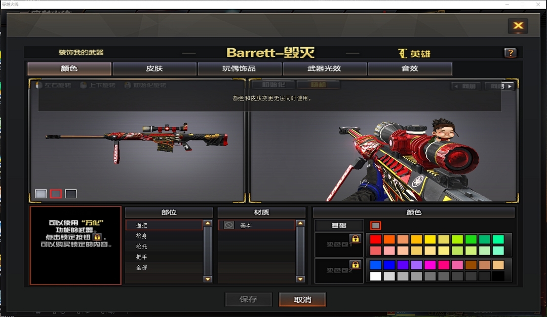Close the weapon decoration dialog with the orange X
Screen dimensions: 547x317
coord(518,25)
